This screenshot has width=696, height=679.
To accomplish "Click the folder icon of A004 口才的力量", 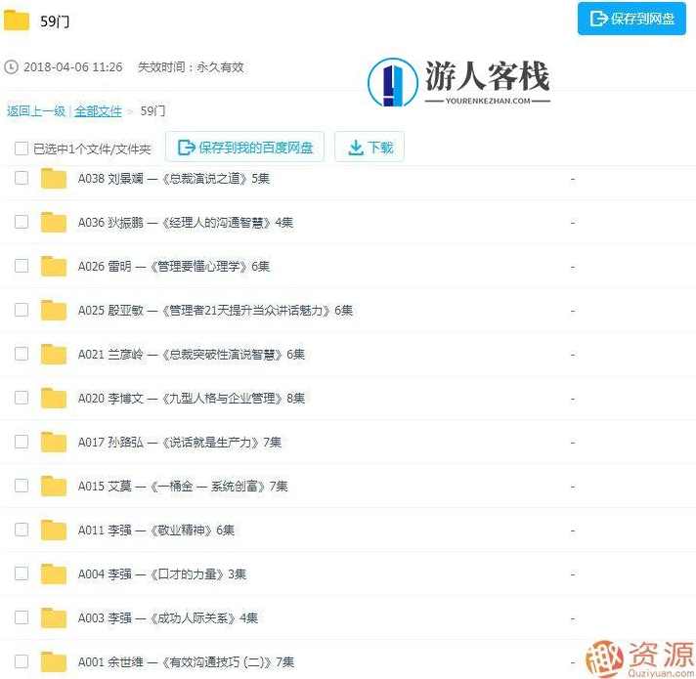I will coord(54,573).
